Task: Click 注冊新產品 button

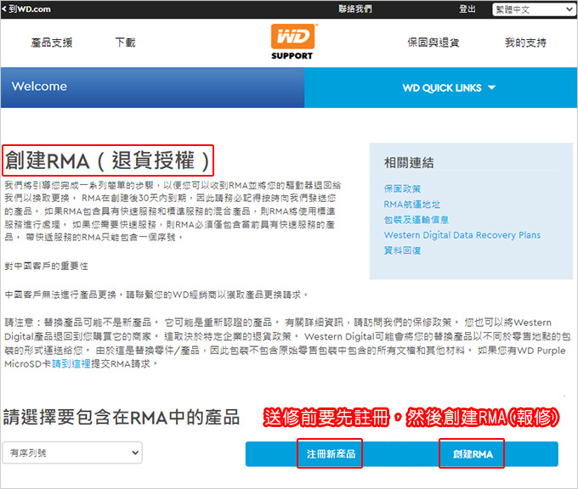Action: [331, 454]
